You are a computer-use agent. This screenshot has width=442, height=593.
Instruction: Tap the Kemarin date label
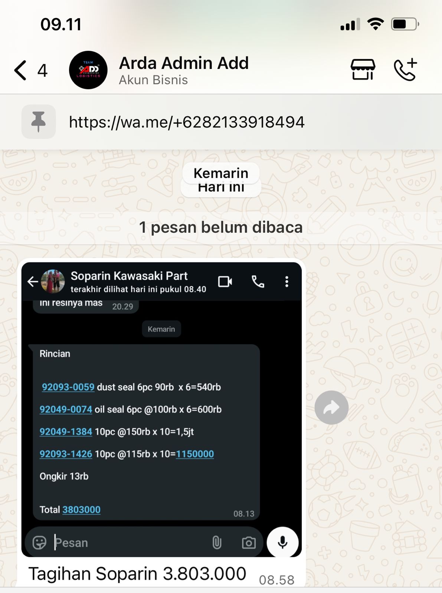[x=221, y=173]
